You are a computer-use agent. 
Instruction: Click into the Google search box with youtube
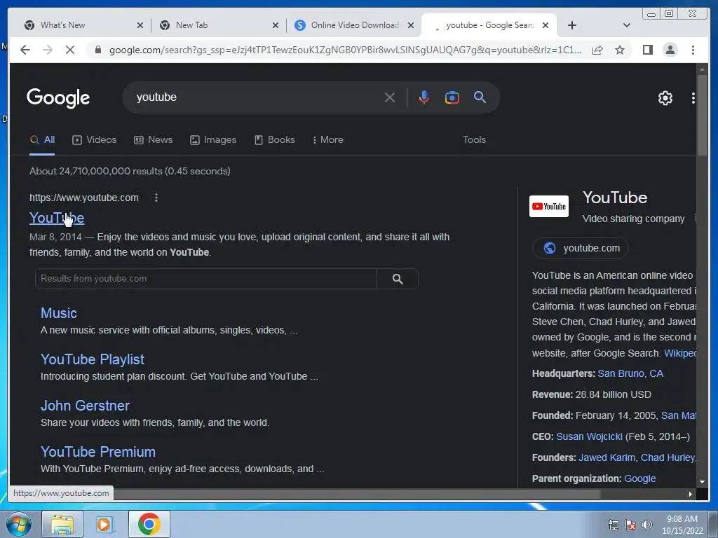click(257, 97)
